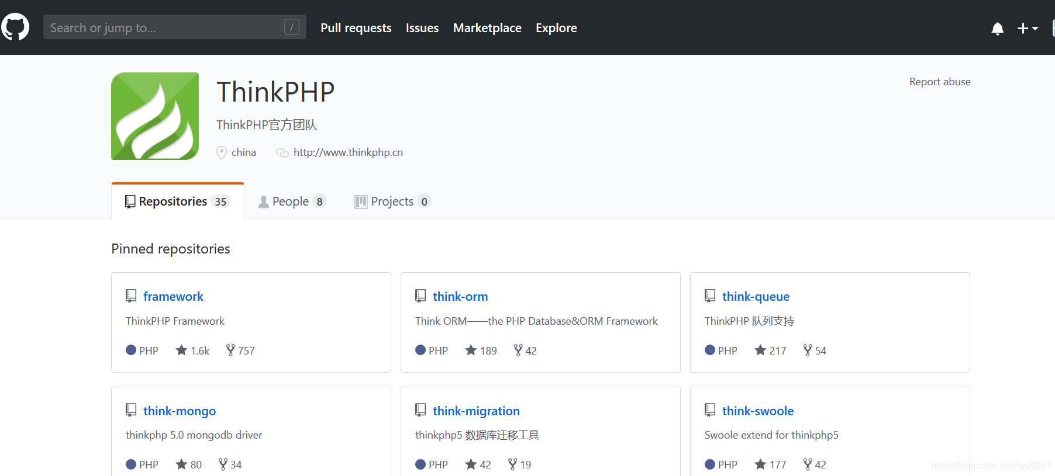Click the 'thinkphp5 数据库迁移工具' description text
Viewport: 1055px width, 476px height.
click(x=477, y=435)
